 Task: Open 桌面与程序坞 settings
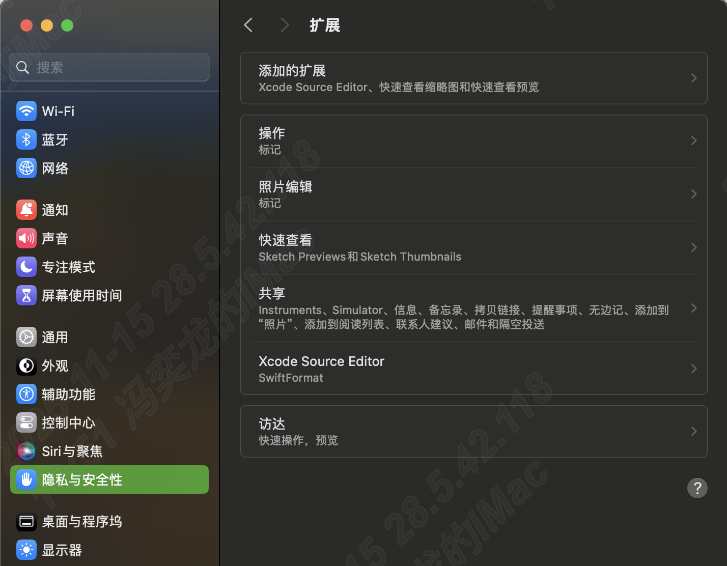point(81,521)
